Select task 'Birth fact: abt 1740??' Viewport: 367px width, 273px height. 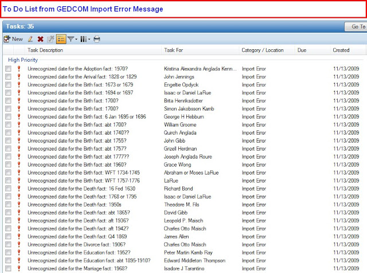78,133
